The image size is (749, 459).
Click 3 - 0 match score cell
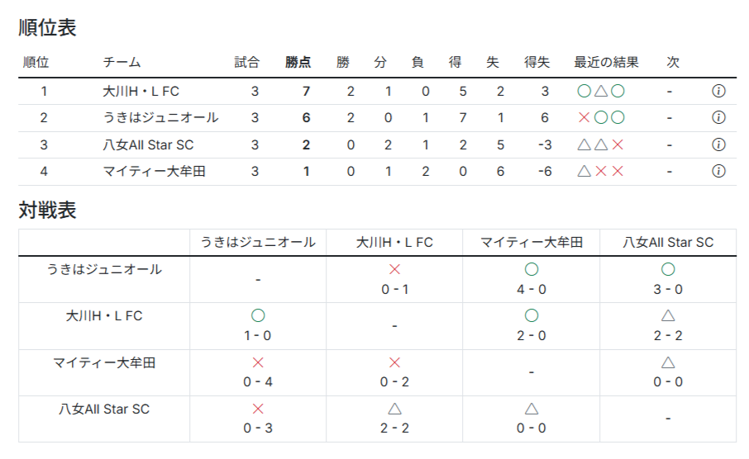point(668,289)
